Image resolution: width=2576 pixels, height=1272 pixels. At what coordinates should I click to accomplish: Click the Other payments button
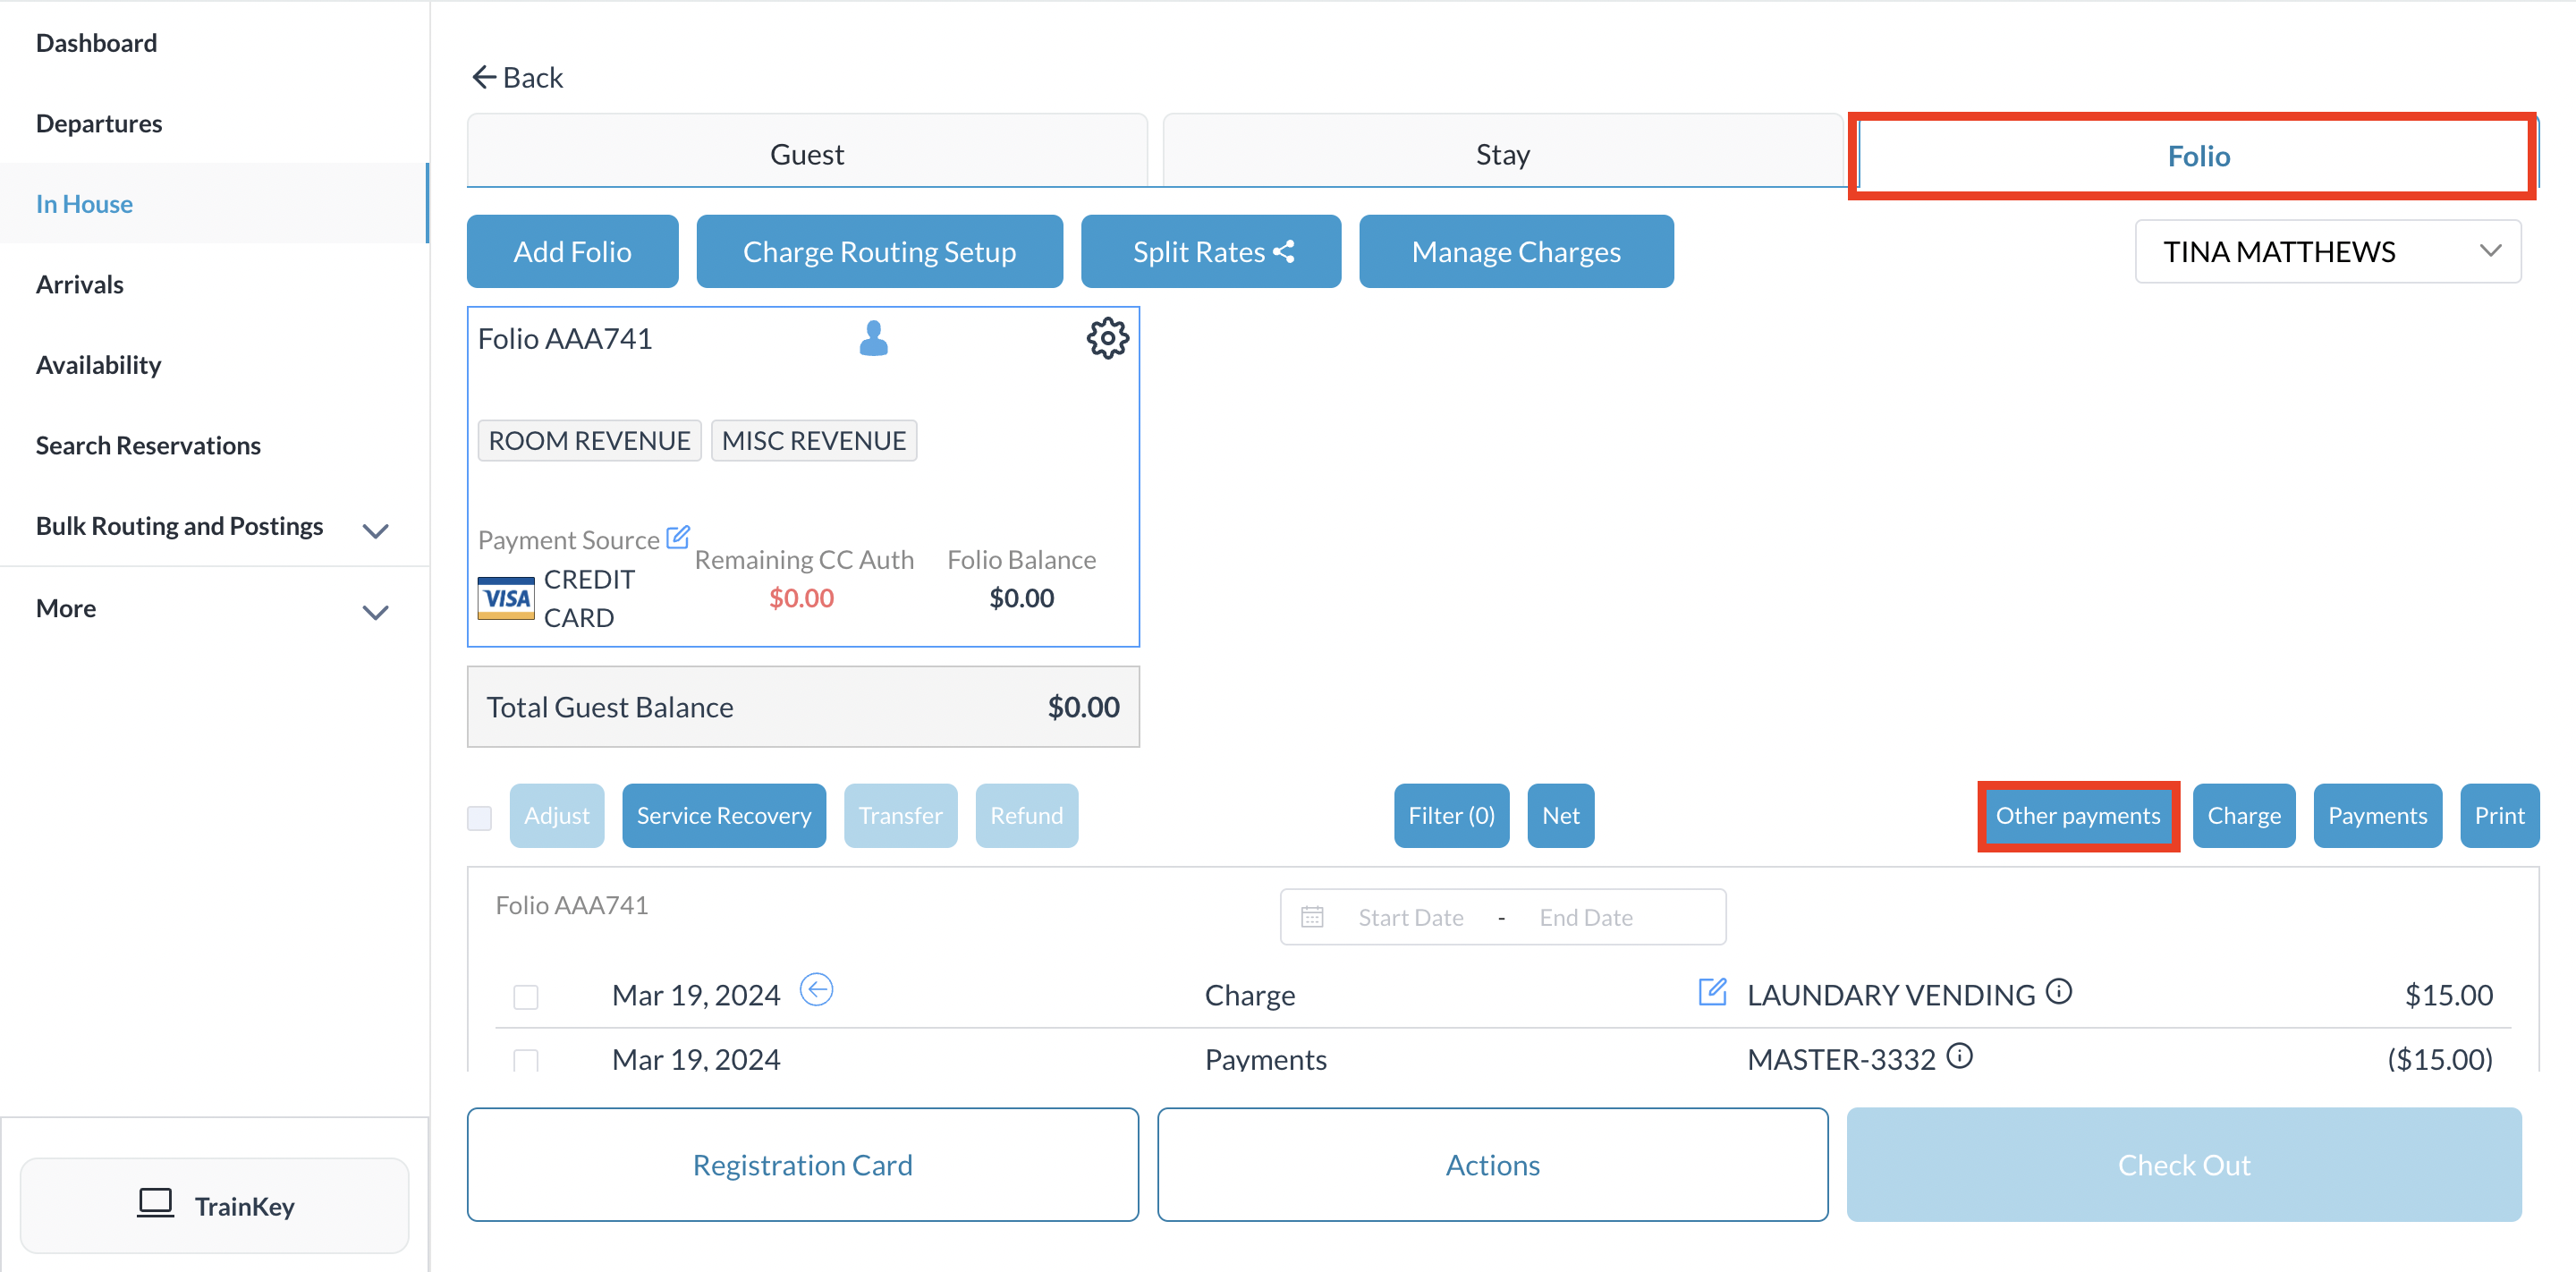[2077, 815]
